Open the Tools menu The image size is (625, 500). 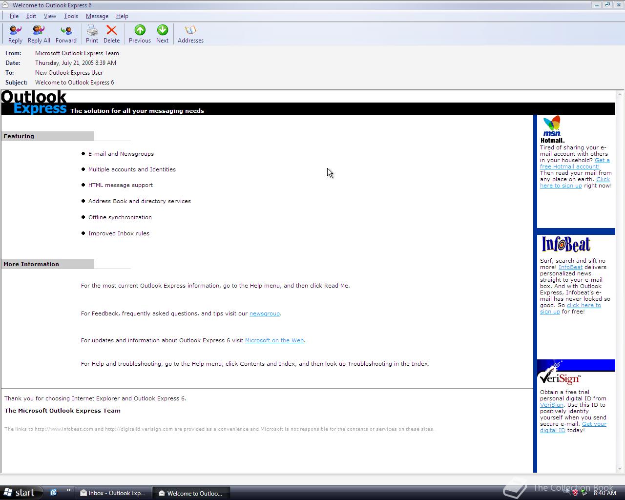coord(71,16)
